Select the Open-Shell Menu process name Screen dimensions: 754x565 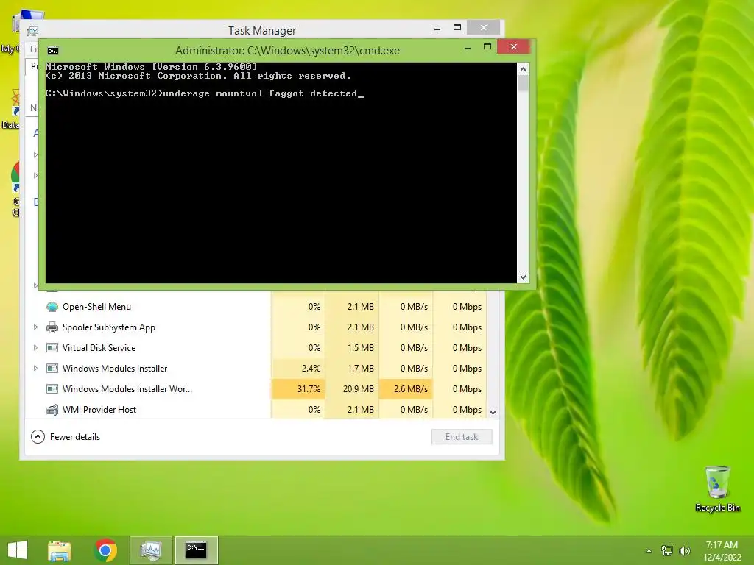(96, 307)
